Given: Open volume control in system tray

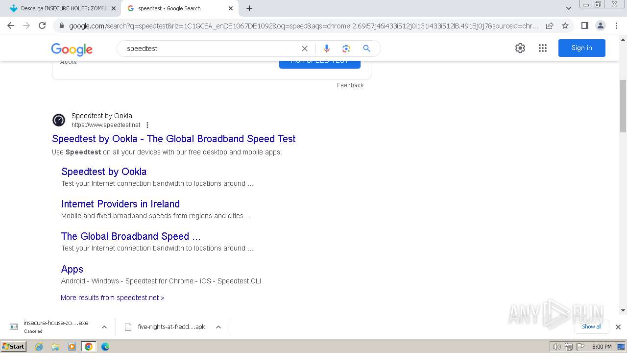Looking at the screenshot, I should (x=556, y=347).
